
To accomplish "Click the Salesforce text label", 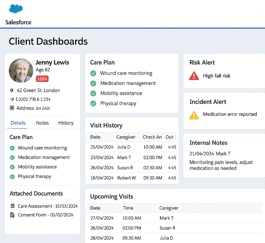I will pos(18,22).
